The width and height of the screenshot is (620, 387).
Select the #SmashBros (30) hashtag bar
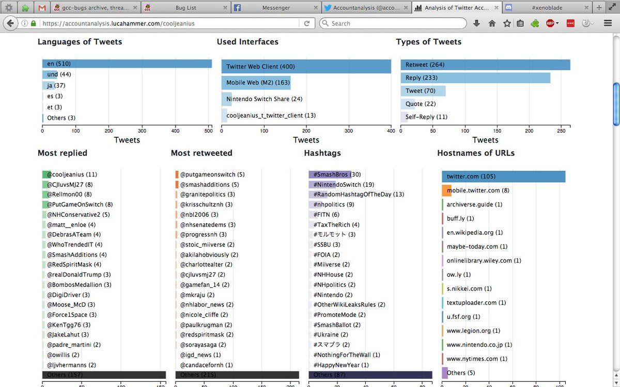point(330,174)
